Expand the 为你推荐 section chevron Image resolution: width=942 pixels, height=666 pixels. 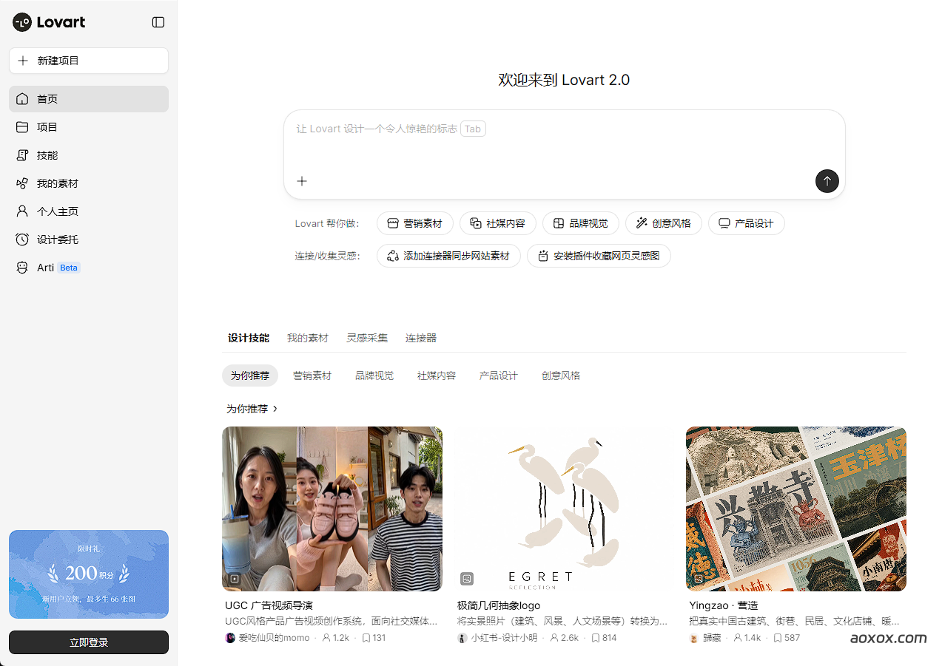pos(275,409)
